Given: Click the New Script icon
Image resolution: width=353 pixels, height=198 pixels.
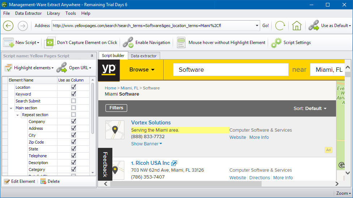Looking at the screenshot, I should pos(9,43).
